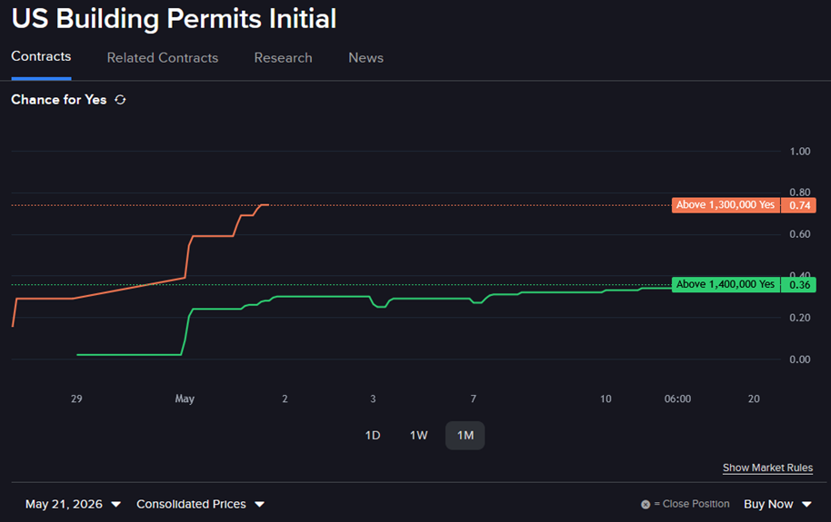Open Show Market Rules link

(767, 468)
